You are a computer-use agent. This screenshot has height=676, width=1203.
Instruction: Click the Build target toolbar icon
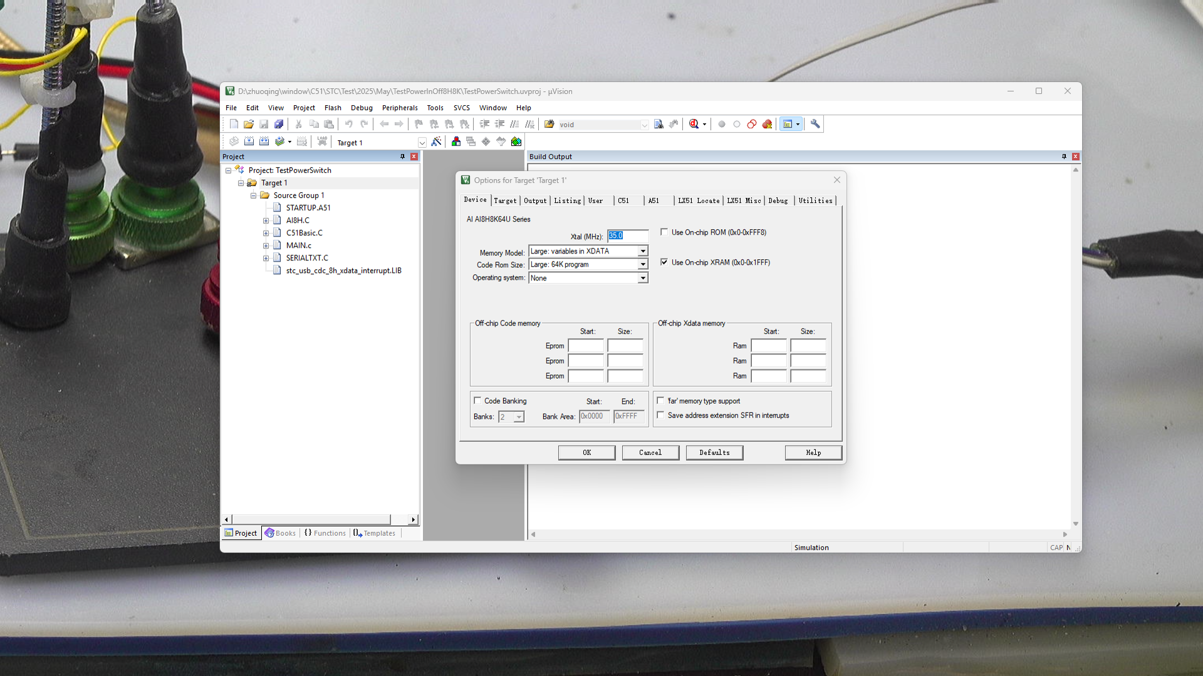pos(249,142)
